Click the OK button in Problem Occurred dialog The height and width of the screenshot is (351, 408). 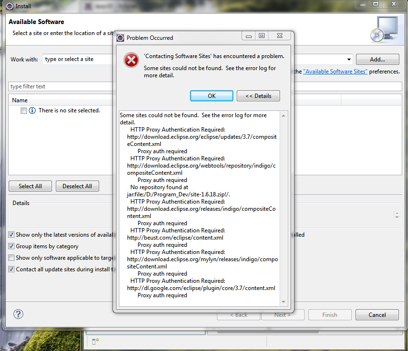point(212,96)
